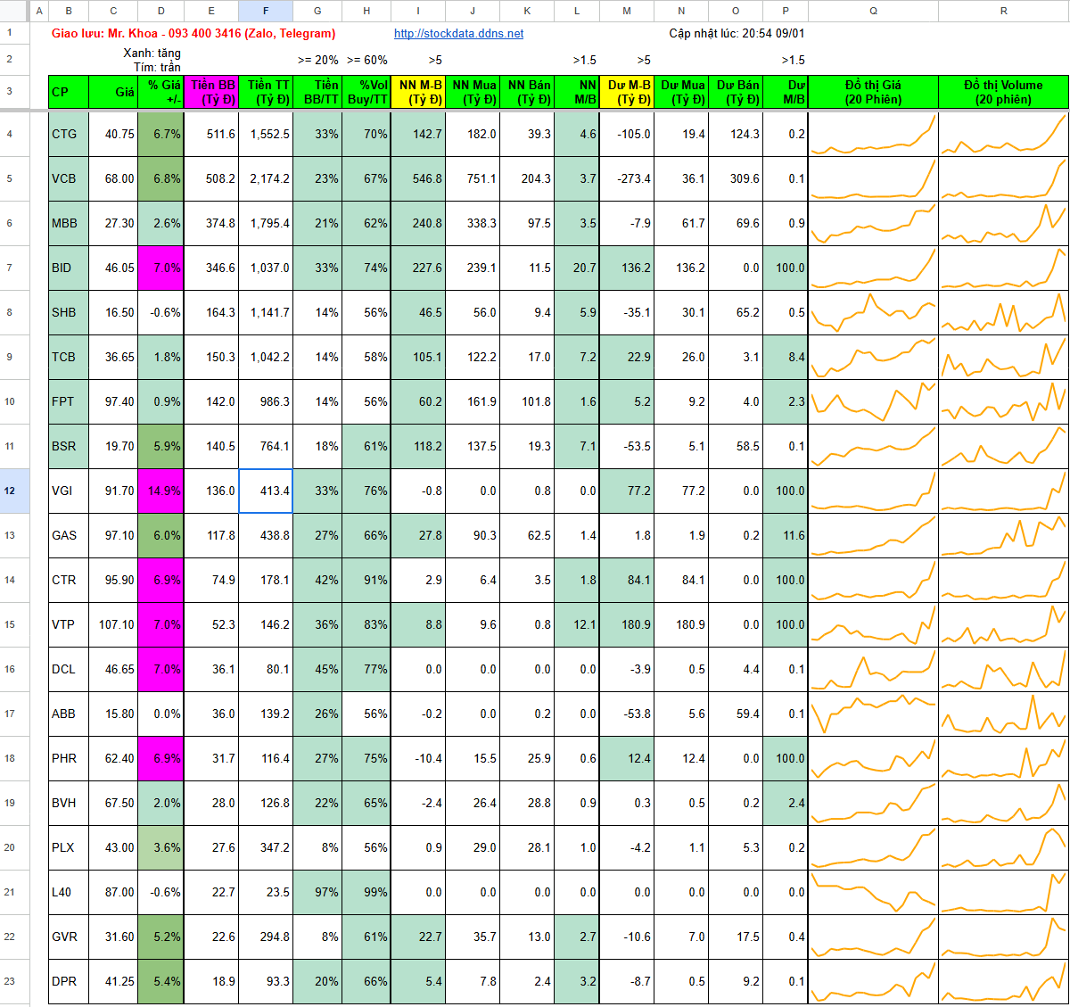Click FPT NN Bán value 101.8
This screenshot has height=1007, width=1070.
point(527,401)
